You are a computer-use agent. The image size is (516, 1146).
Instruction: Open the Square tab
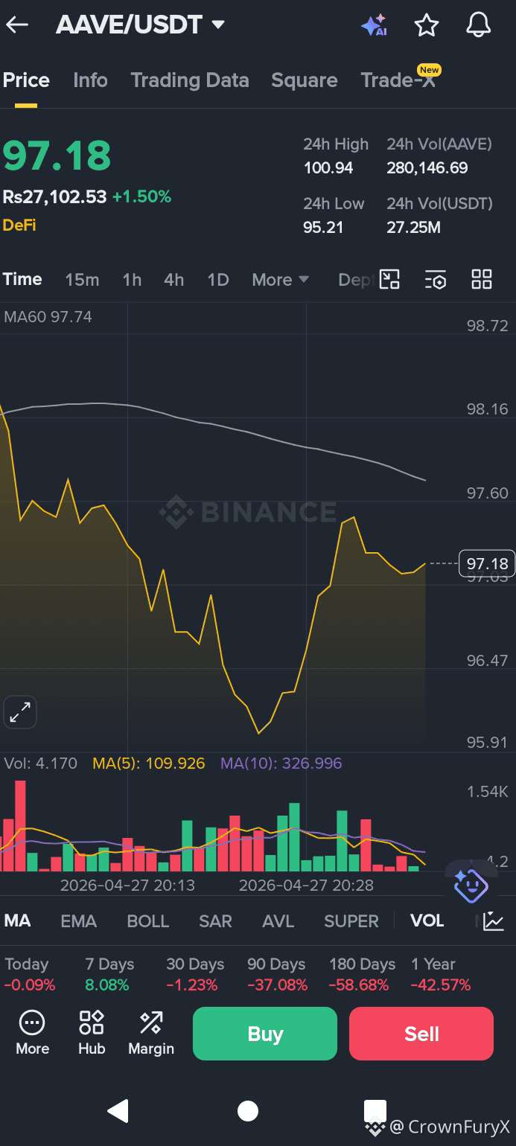click(305, 80)
